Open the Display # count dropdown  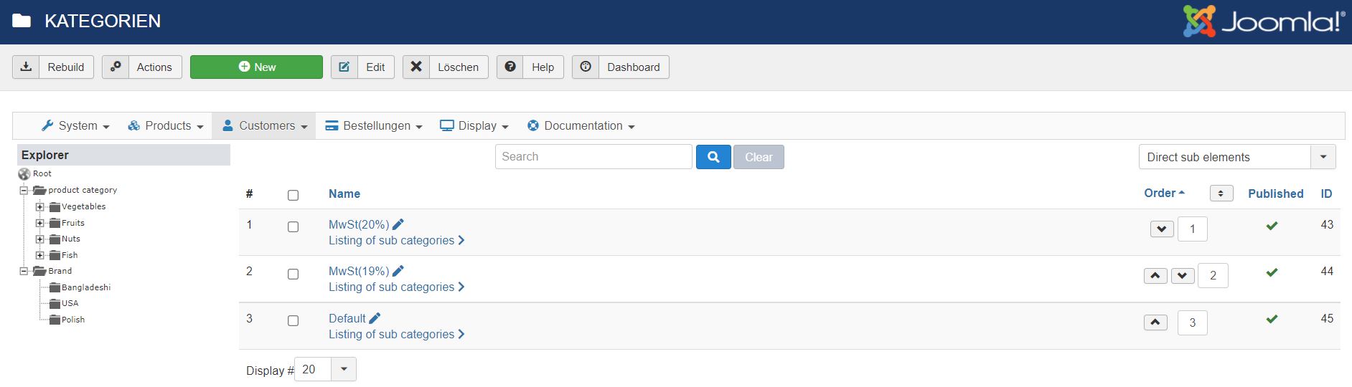click(x=343, y=369)
